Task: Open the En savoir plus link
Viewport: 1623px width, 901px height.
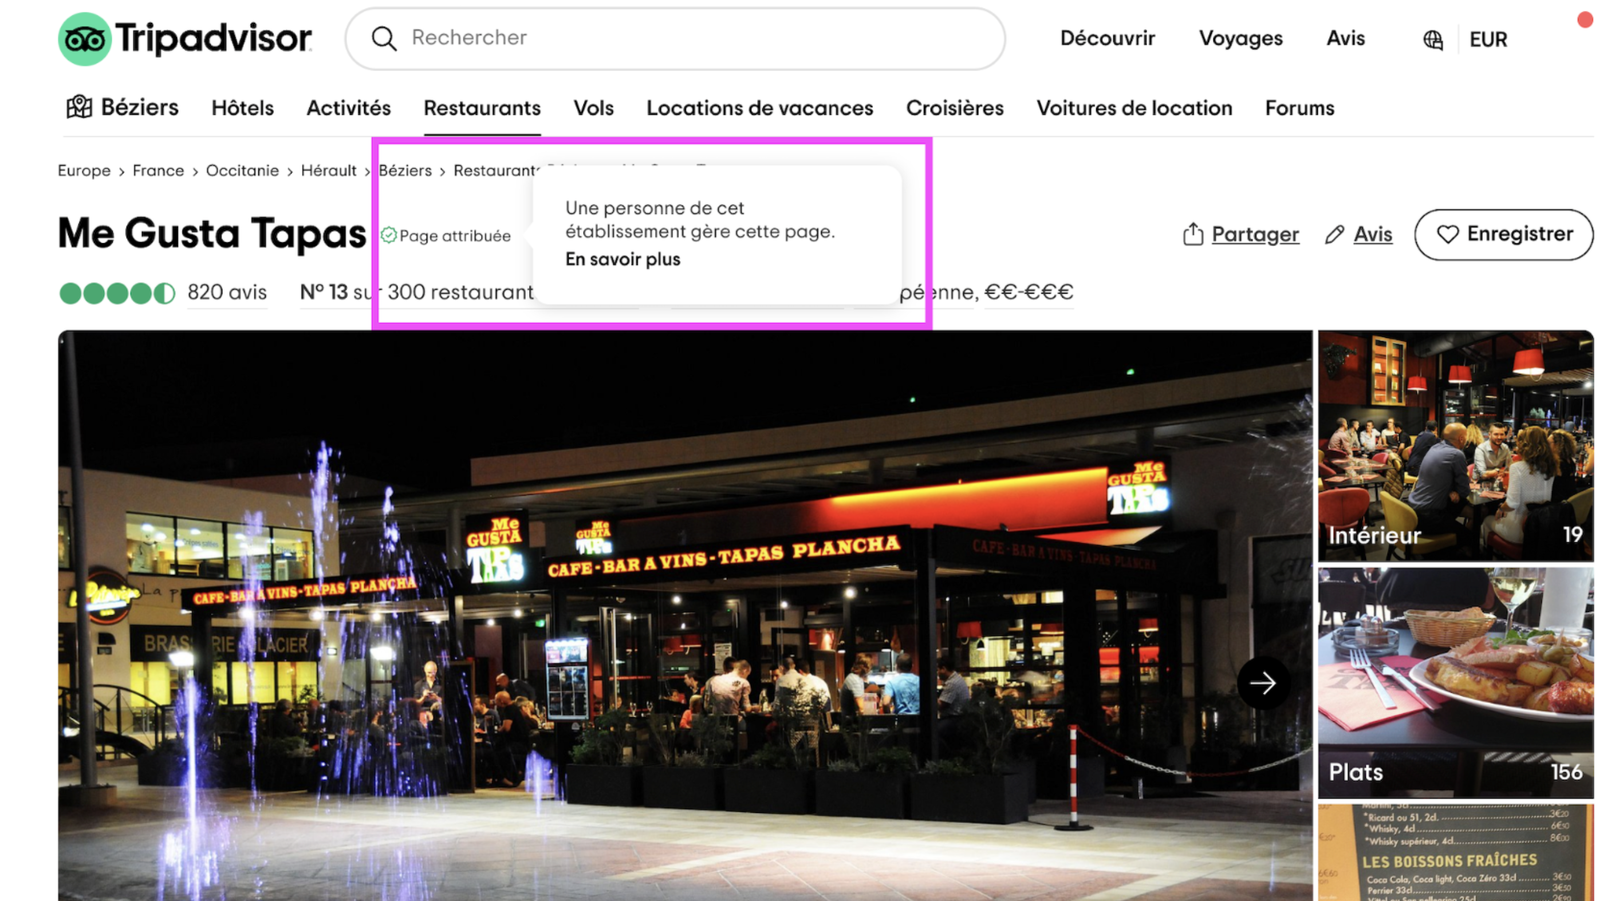Action: point(623,259)
